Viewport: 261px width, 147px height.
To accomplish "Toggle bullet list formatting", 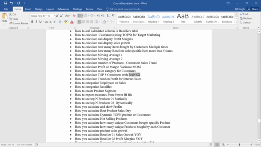I will (80, 16).
